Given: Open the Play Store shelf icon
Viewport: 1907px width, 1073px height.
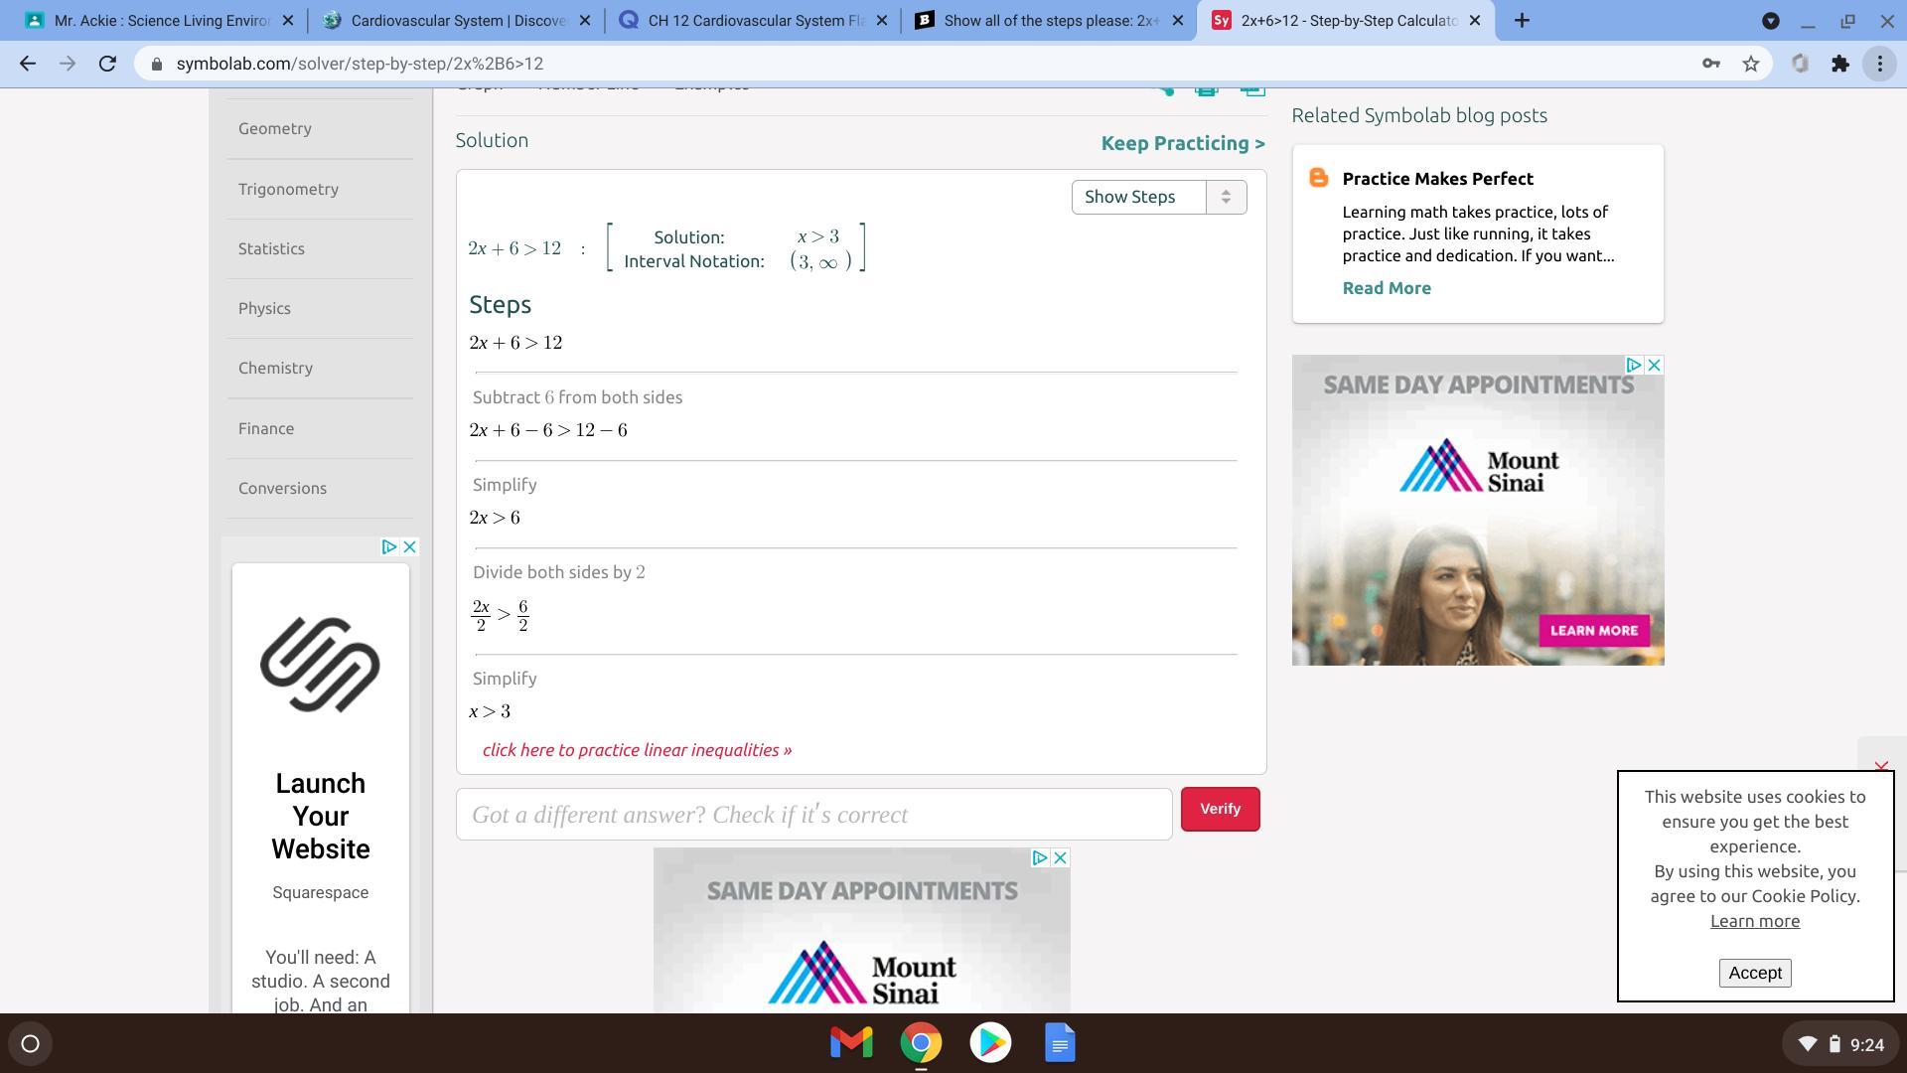Looking at the screenshot, I should pos(990,1042).
